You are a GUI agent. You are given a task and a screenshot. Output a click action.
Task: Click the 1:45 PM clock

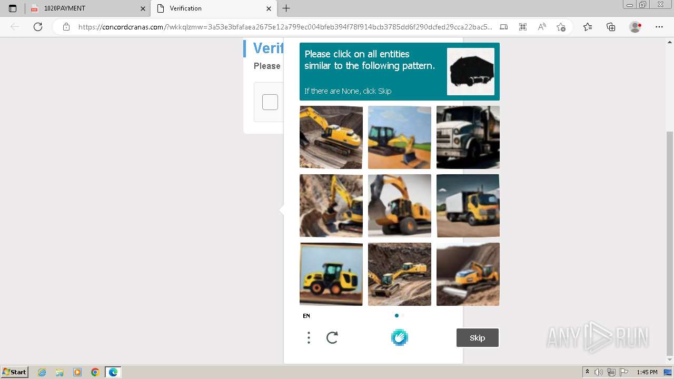click(x=647, y=372)
